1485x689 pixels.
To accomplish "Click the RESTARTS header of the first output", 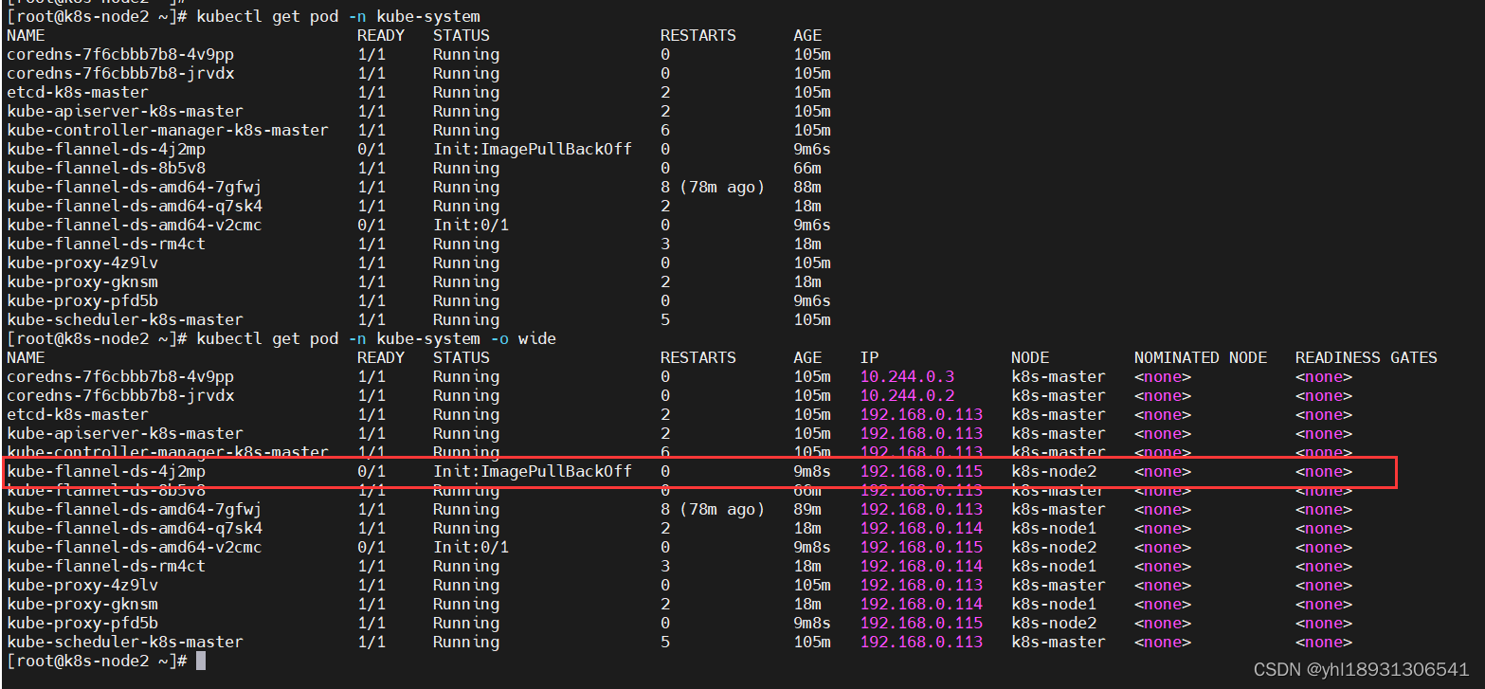I will (698, 35).
